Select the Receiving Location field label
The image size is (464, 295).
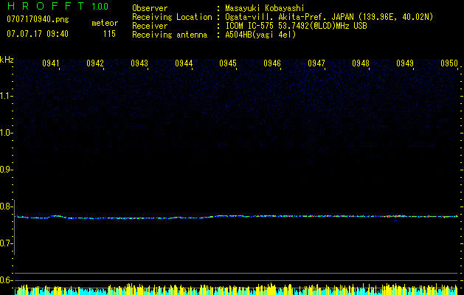point(172,17)
